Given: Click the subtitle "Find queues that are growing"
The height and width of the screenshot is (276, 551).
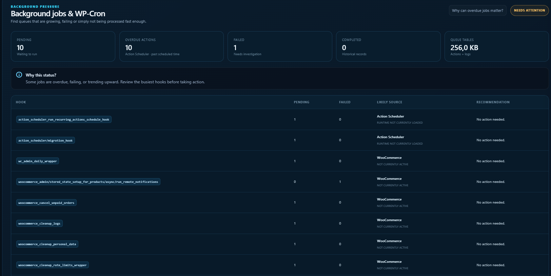Looking at the screenshot, I should click(x=78, y=21).
